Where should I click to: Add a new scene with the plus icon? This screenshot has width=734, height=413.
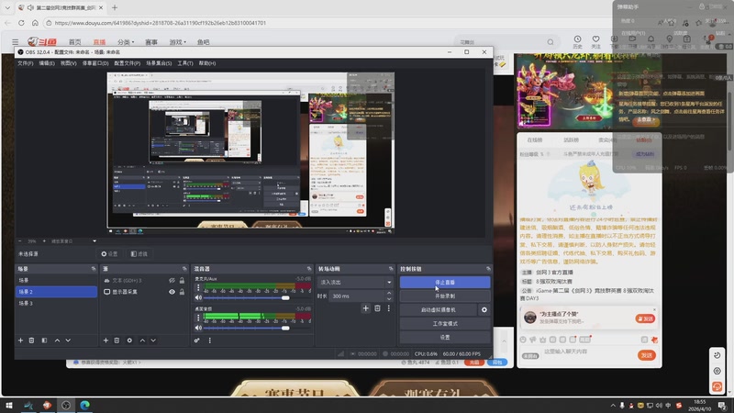click(x=20, y=340)
